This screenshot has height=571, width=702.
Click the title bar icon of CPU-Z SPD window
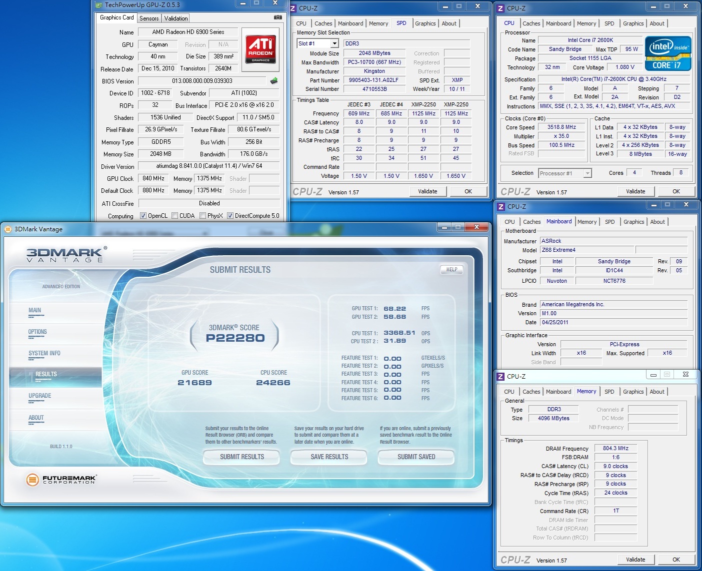[293, 8]
